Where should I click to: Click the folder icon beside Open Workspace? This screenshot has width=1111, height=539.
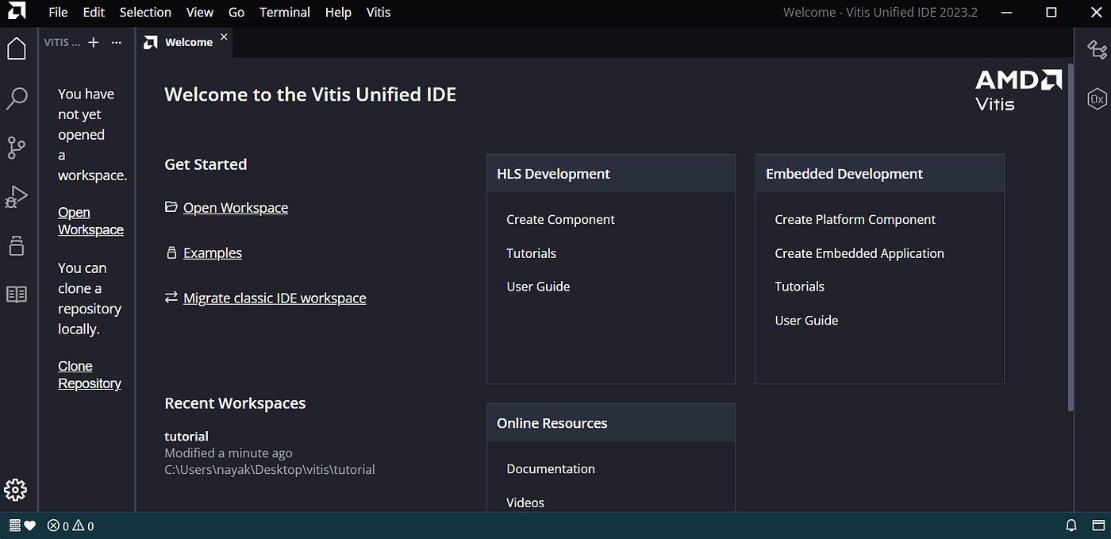171,207
